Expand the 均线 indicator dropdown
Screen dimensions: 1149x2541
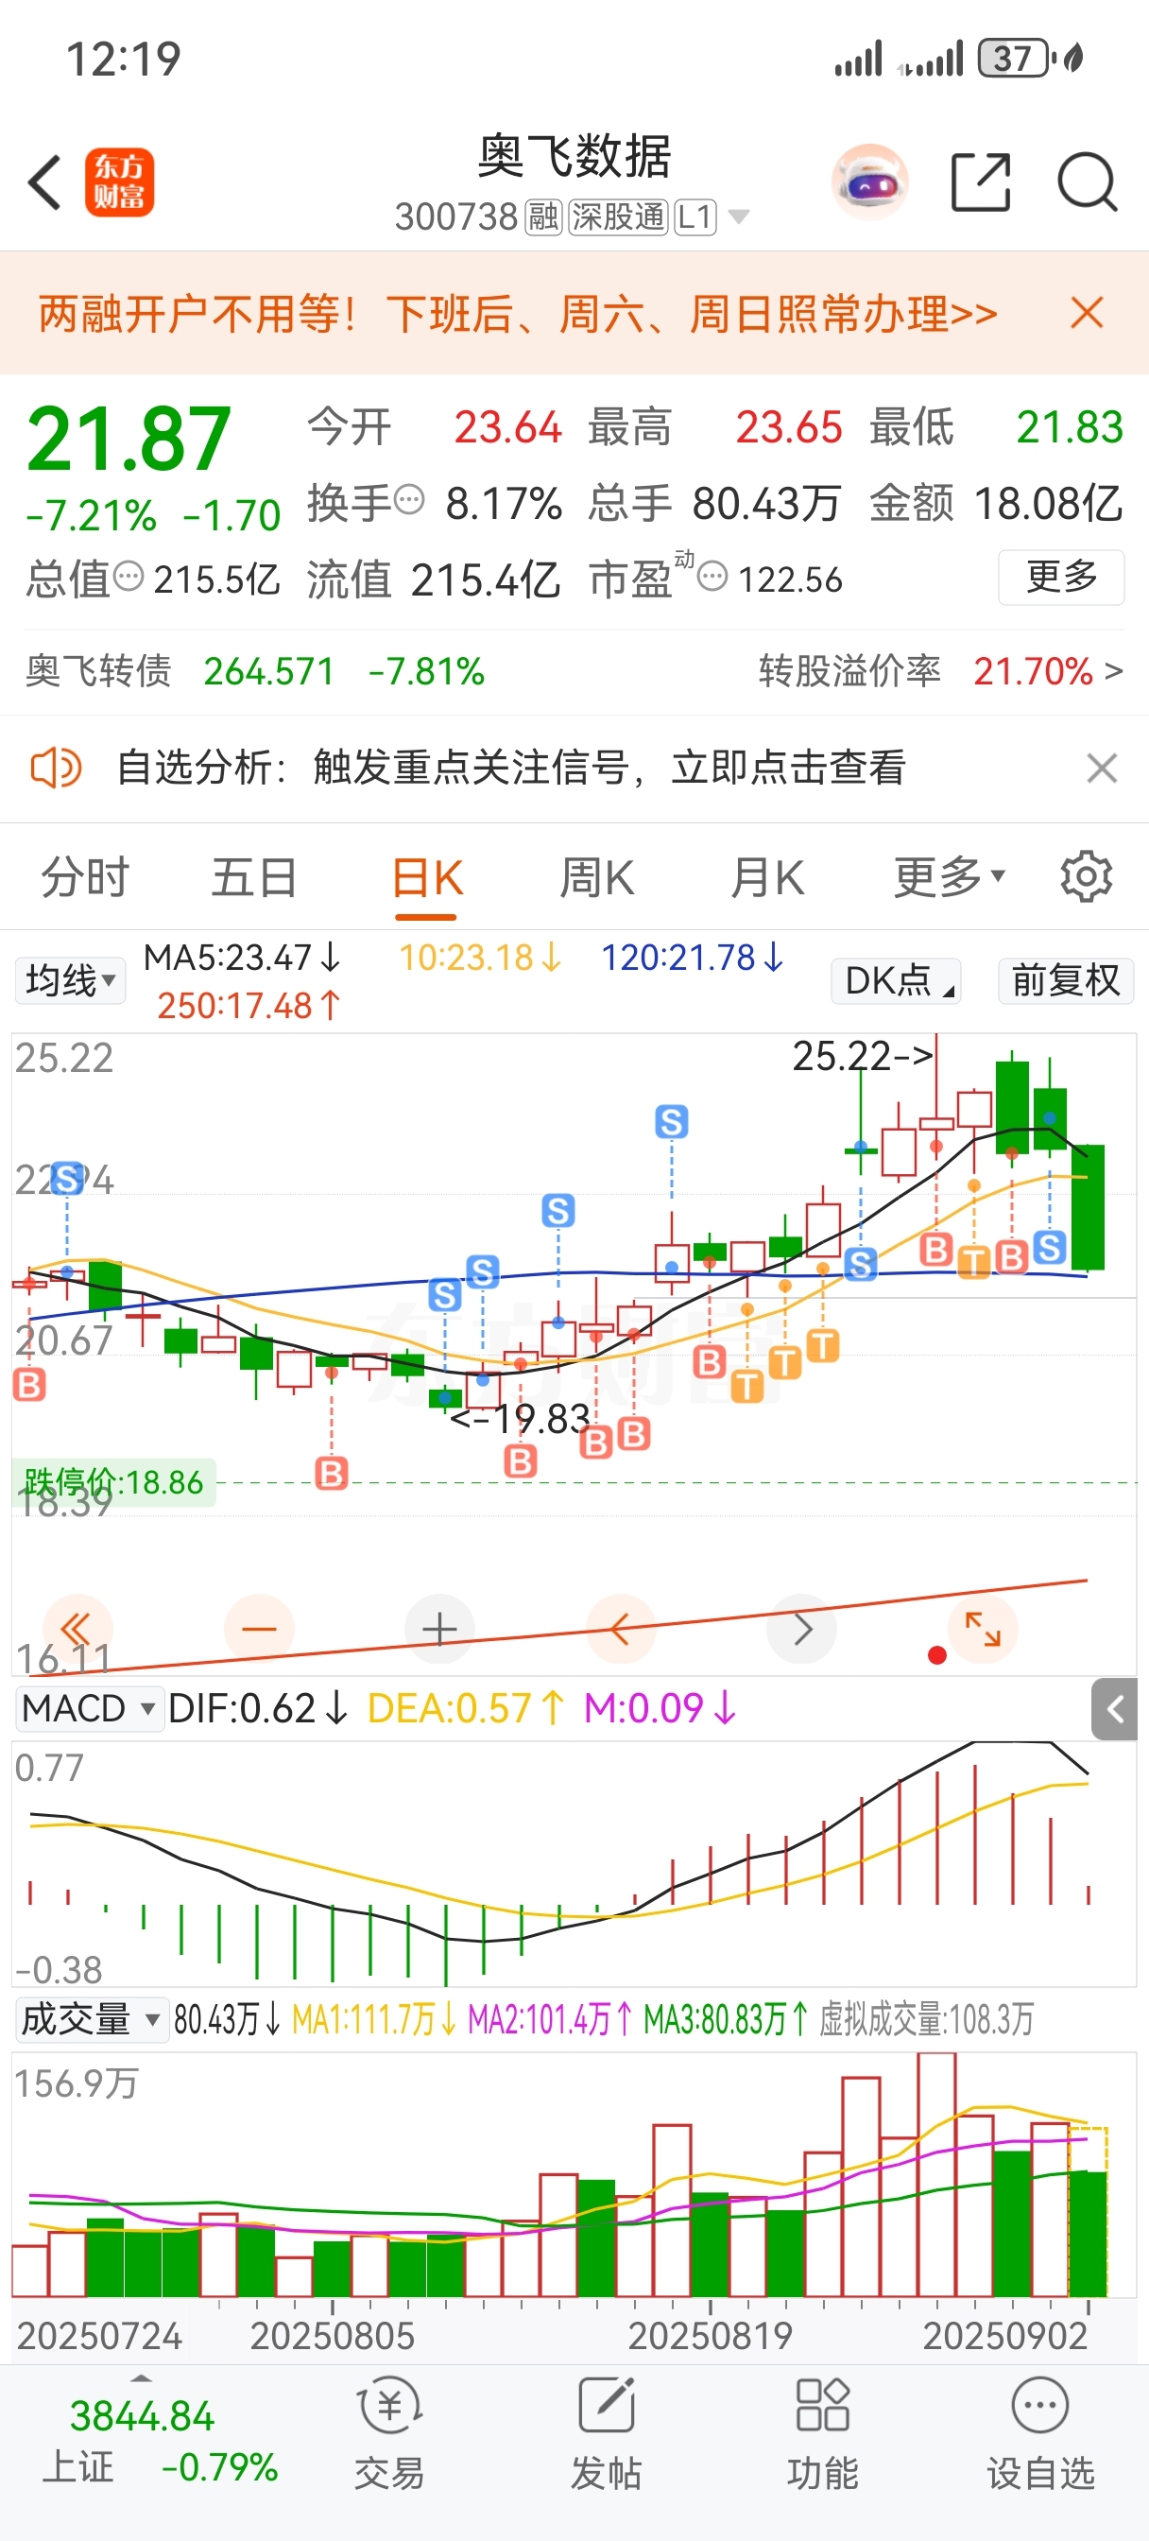coord(70,980)
